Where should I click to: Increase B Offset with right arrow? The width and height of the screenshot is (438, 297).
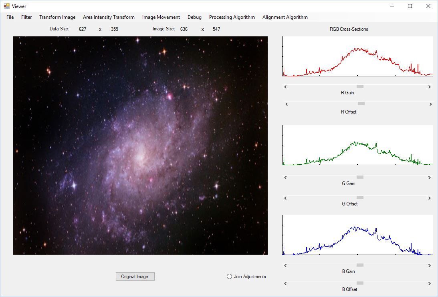[x=429, y=284]
